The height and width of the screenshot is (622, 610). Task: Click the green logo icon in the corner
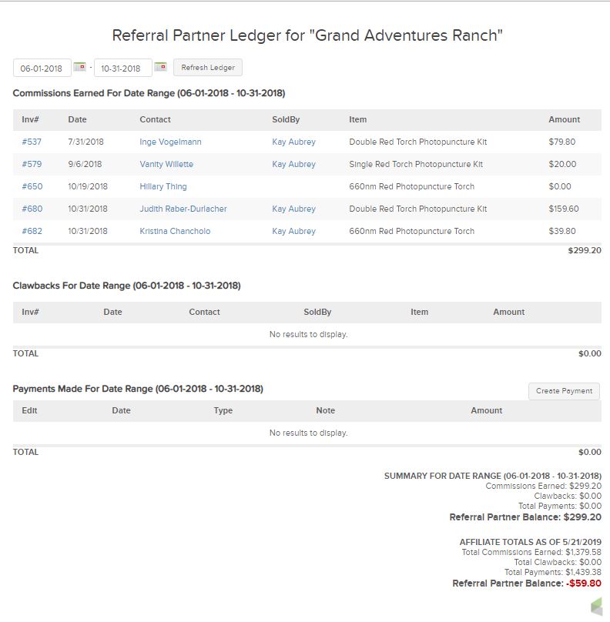(x=596, y=607)
